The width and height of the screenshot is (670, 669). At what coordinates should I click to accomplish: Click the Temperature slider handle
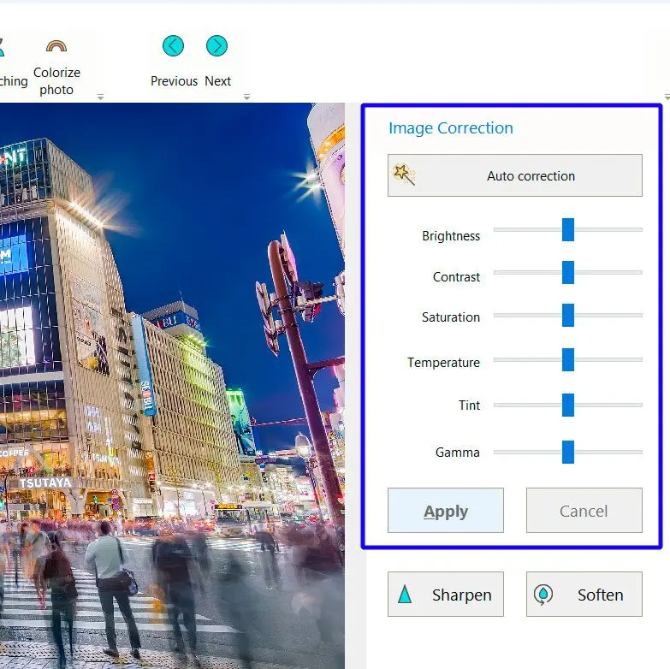tap(567, 359)
